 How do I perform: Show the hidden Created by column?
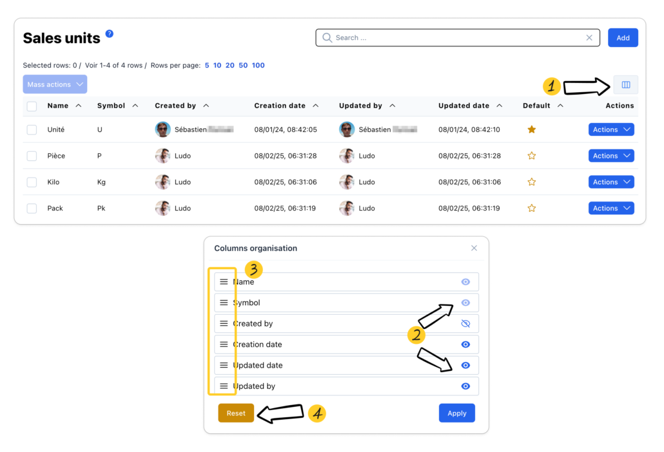click(465, 324)
